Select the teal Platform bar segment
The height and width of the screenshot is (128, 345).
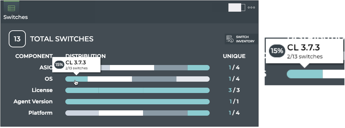pyautogui.click(x=199, y=113)
